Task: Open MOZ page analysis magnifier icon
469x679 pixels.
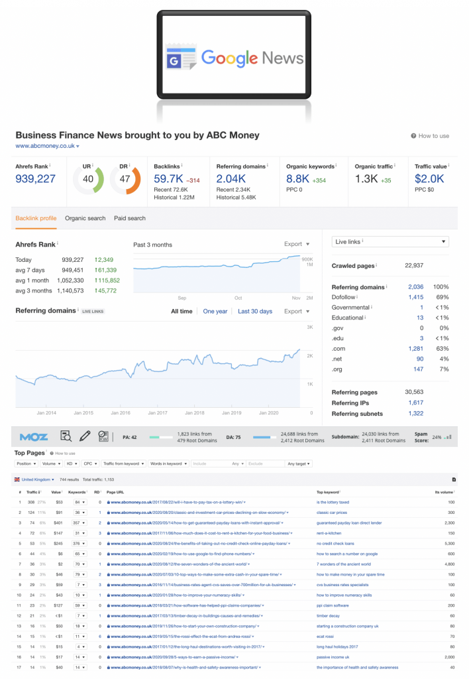Action: pos(66,436)
